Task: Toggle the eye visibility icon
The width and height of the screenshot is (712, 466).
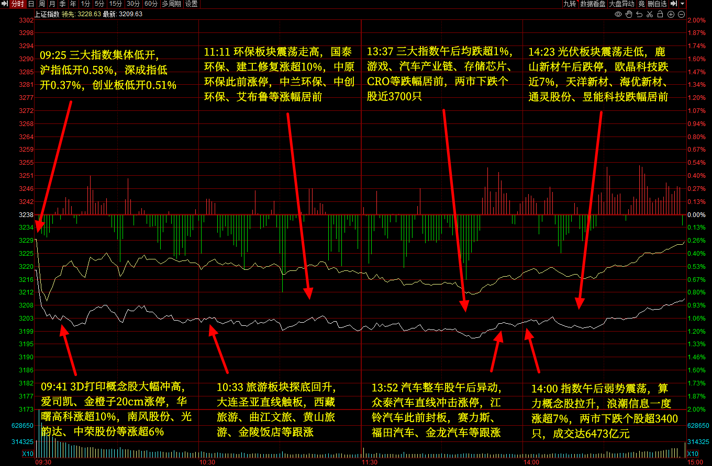Action: tap(618, 14)
